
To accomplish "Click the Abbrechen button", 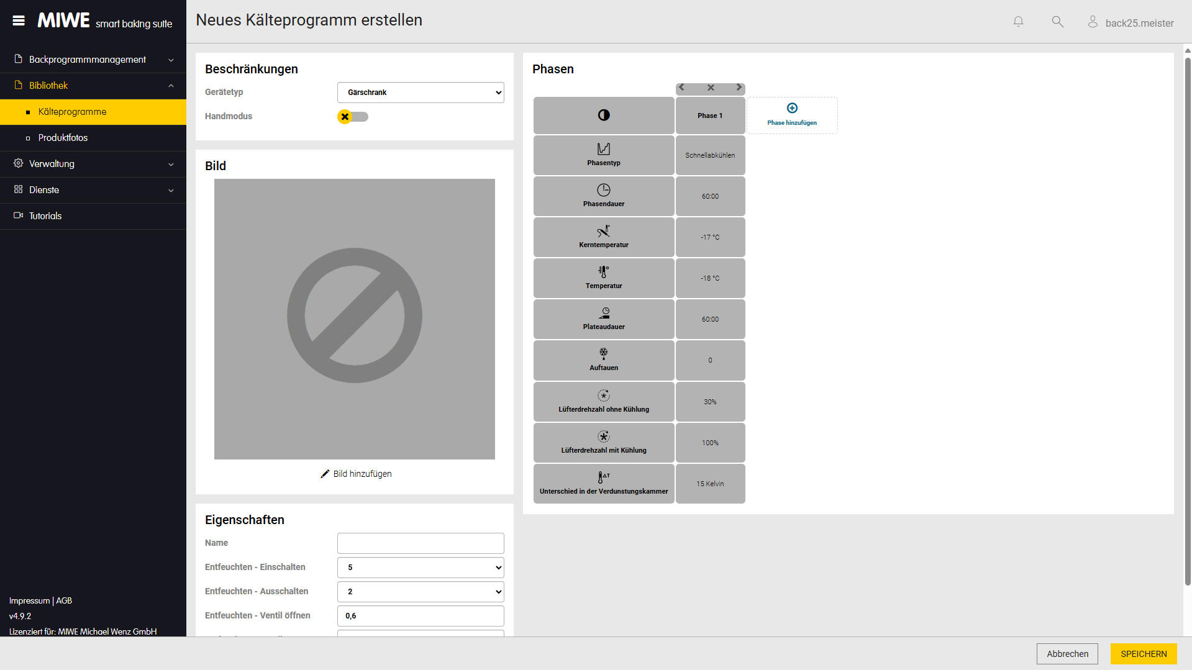I will [x=1067, y=654].
